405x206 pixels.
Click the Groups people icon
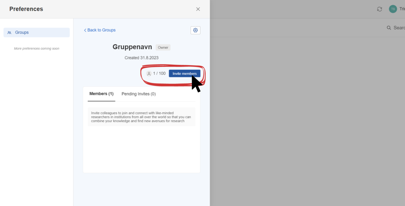pyautogui.click(x=9, y=32)
